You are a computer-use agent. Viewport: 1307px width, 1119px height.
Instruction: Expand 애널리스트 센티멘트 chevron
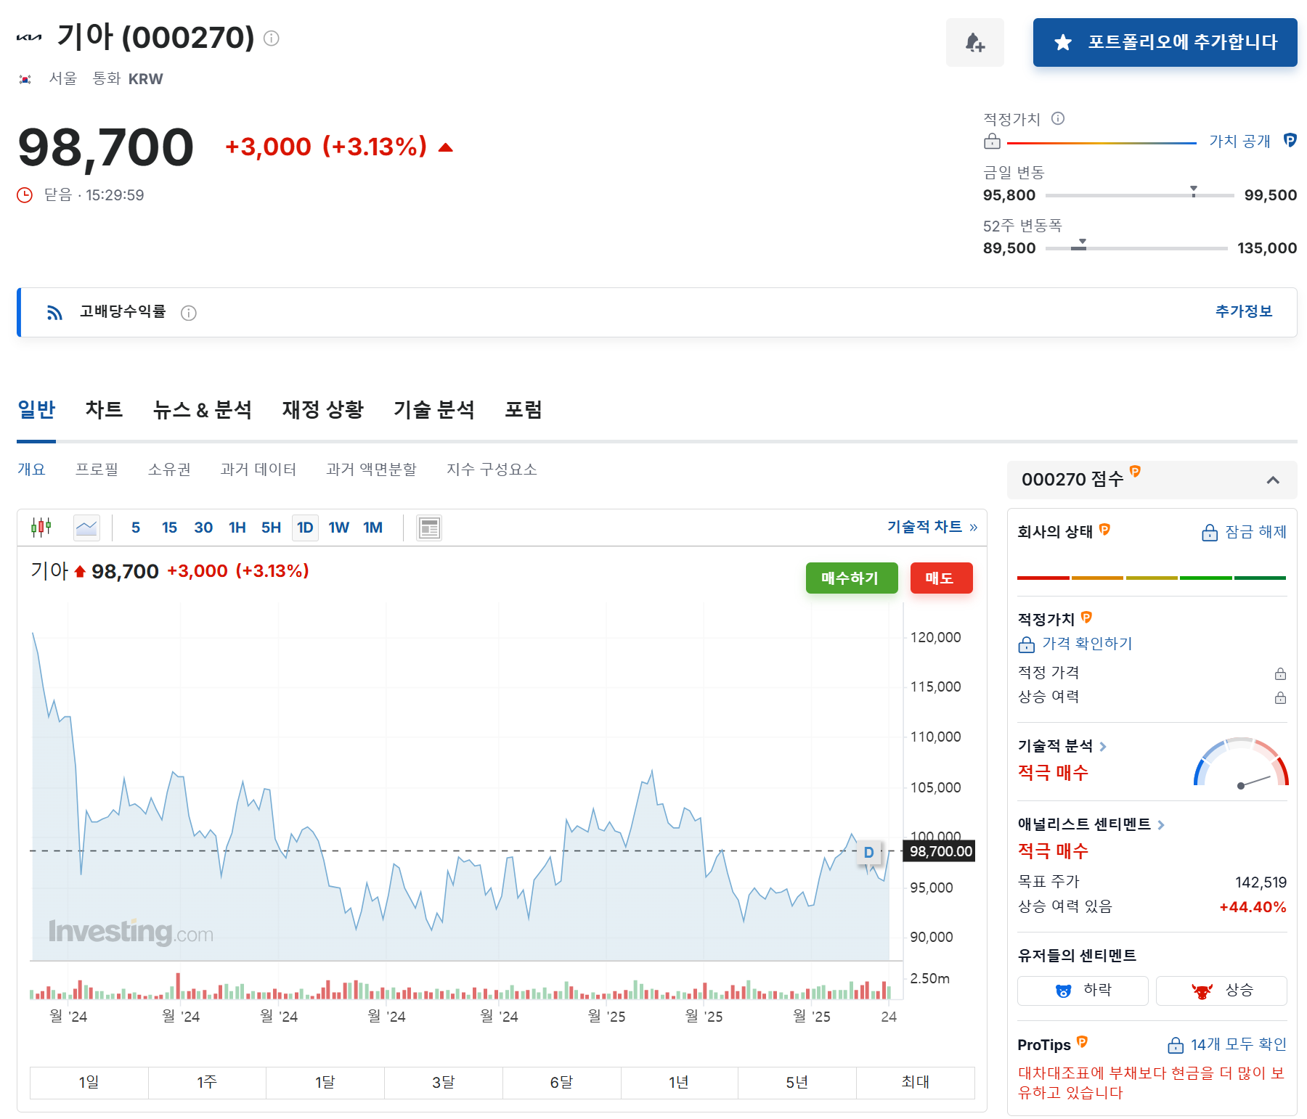click(1160, 825)
